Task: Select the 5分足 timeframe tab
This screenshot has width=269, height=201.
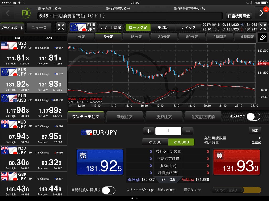Action: [x=108, y=37]
